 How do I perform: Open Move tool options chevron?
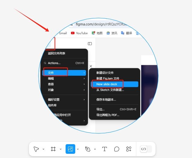(43, 149)
